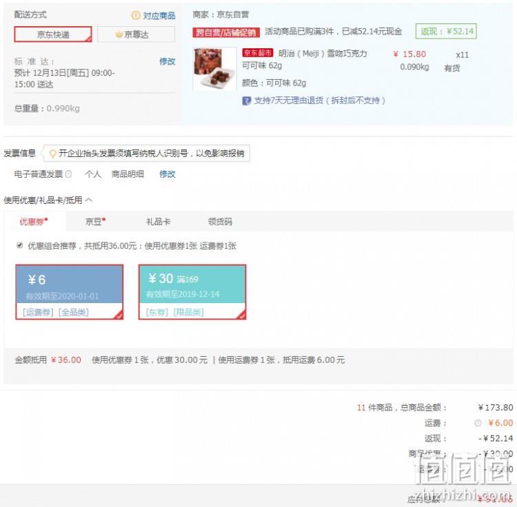
Task: Modify invoice information via 修改
Action: coord(168,174)
